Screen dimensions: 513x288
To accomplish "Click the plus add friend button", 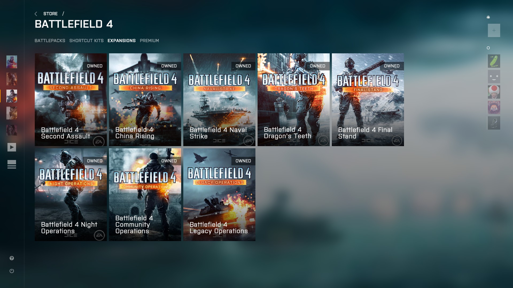I will coord(494,30).
